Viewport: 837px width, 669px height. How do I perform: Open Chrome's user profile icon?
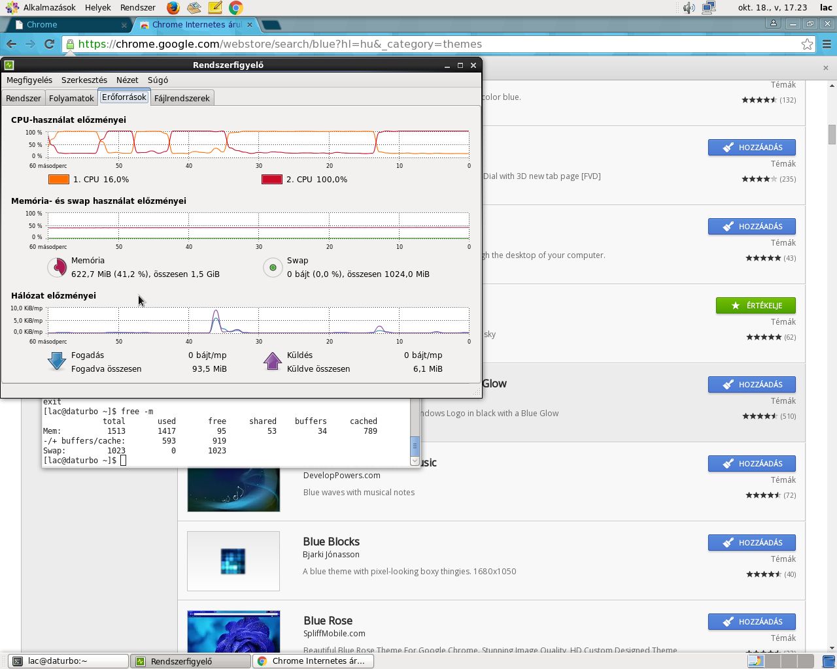click(773, 24)
